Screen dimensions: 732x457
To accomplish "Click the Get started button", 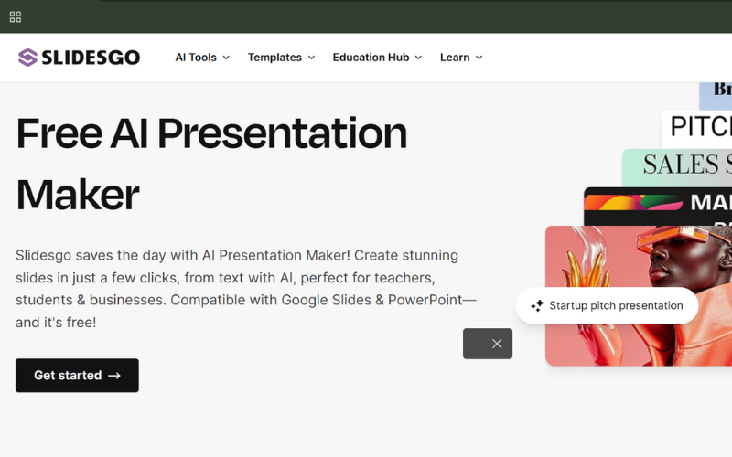I will (77, 376).
